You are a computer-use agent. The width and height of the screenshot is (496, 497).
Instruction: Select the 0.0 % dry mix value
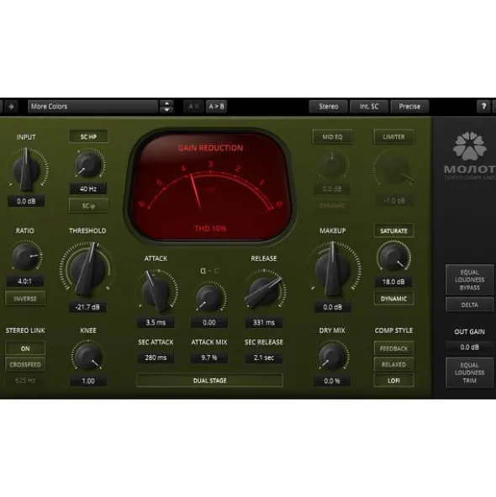(x=332, y=381)
